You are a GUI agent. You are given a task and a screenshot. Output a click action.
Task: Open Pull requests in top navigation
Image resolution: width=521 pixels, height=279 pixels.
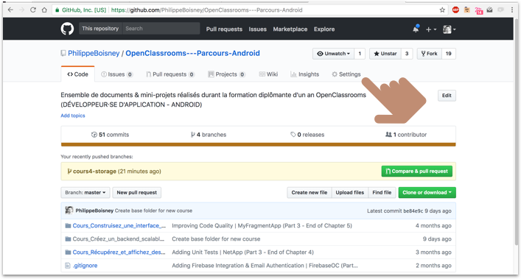(224, 29)
